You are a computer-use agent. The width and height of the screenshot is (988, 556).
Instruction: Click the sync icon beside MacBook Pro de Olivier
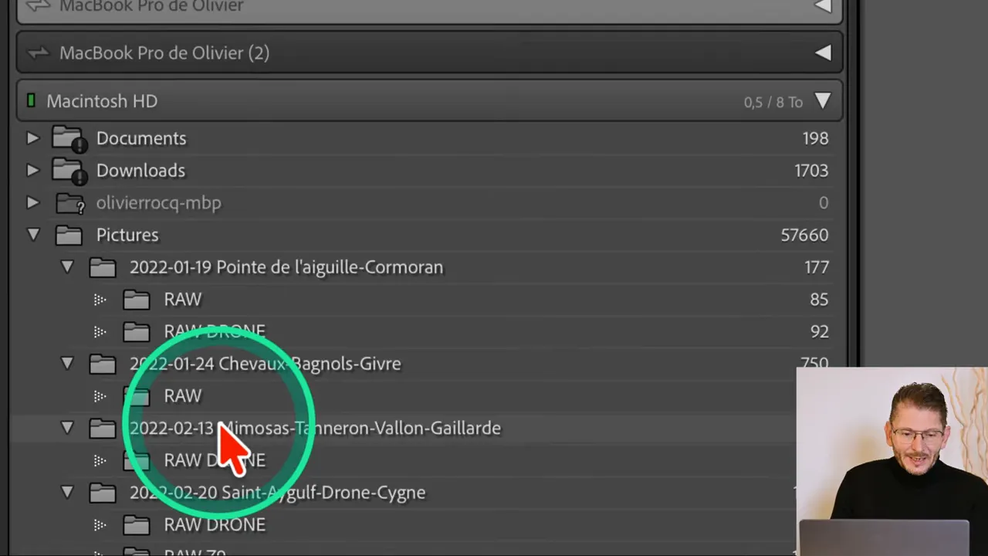pyautogui.click(x=39, y=6)
